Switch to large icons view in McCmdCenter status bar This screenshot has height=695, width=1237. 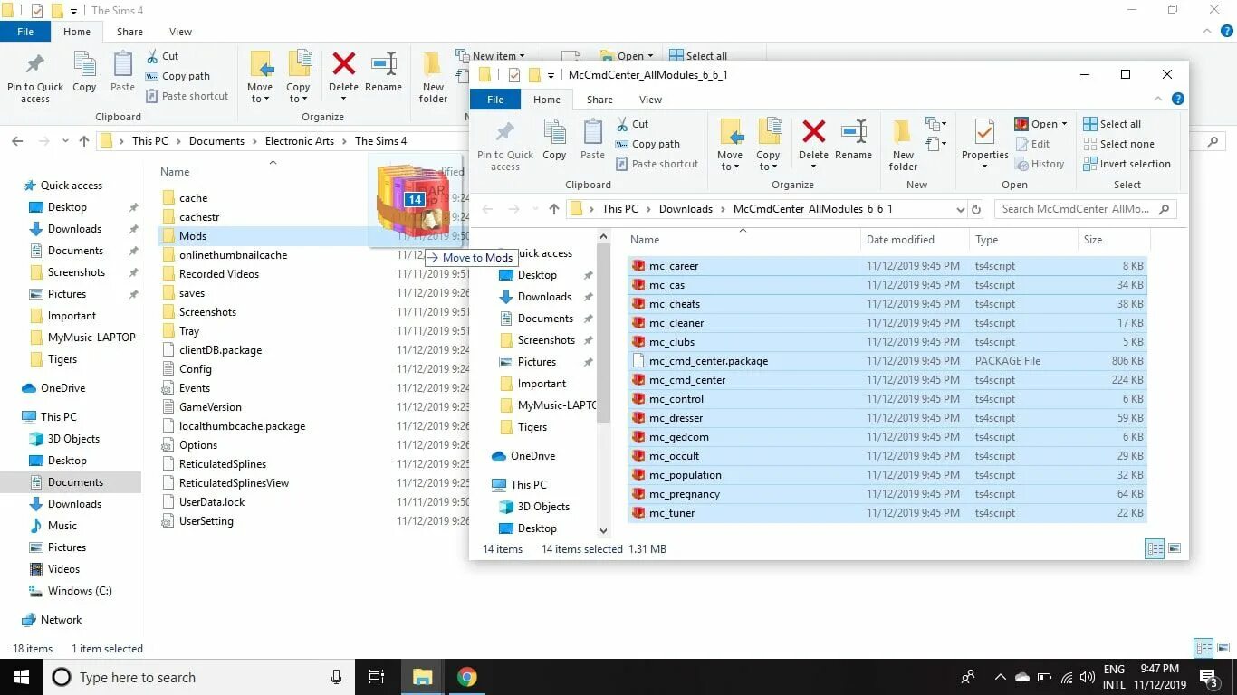1175,548
